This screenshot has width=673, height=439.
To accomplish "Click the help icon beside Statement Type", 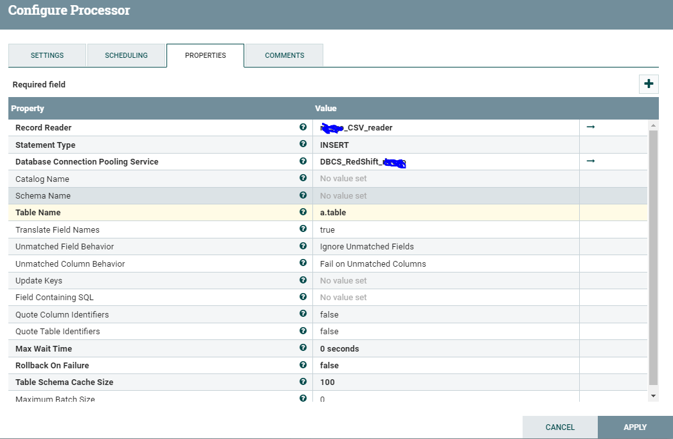I will [x=303, y=144].
